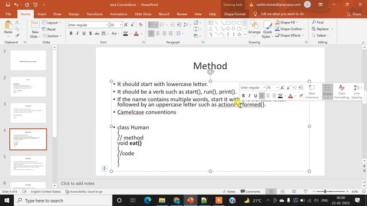Click the Click to add notes area

pos(78,183)
